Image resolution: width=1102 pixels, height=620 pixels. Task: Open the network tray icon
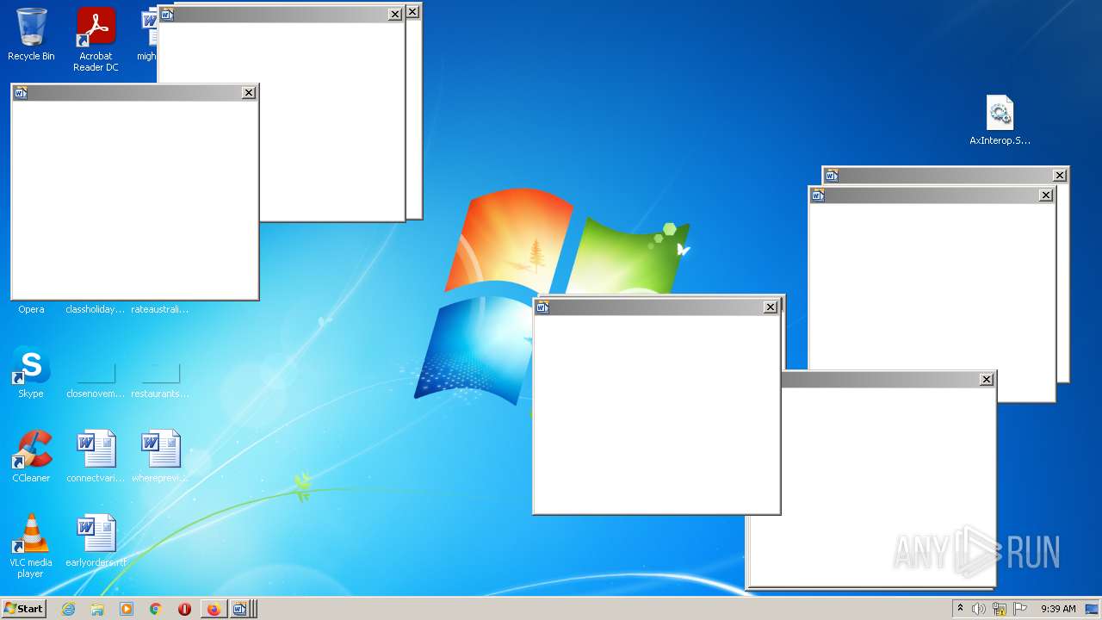click(x=1000, y=609)
